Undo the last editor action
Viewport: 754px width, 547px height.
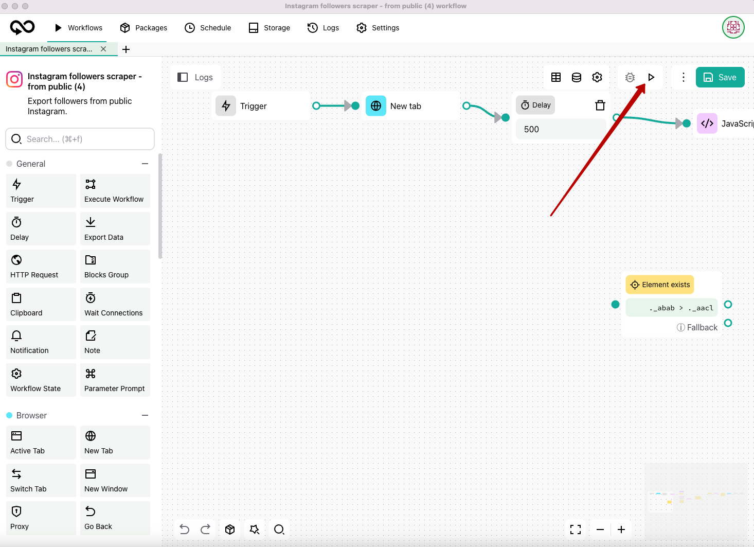pos(185,530)
